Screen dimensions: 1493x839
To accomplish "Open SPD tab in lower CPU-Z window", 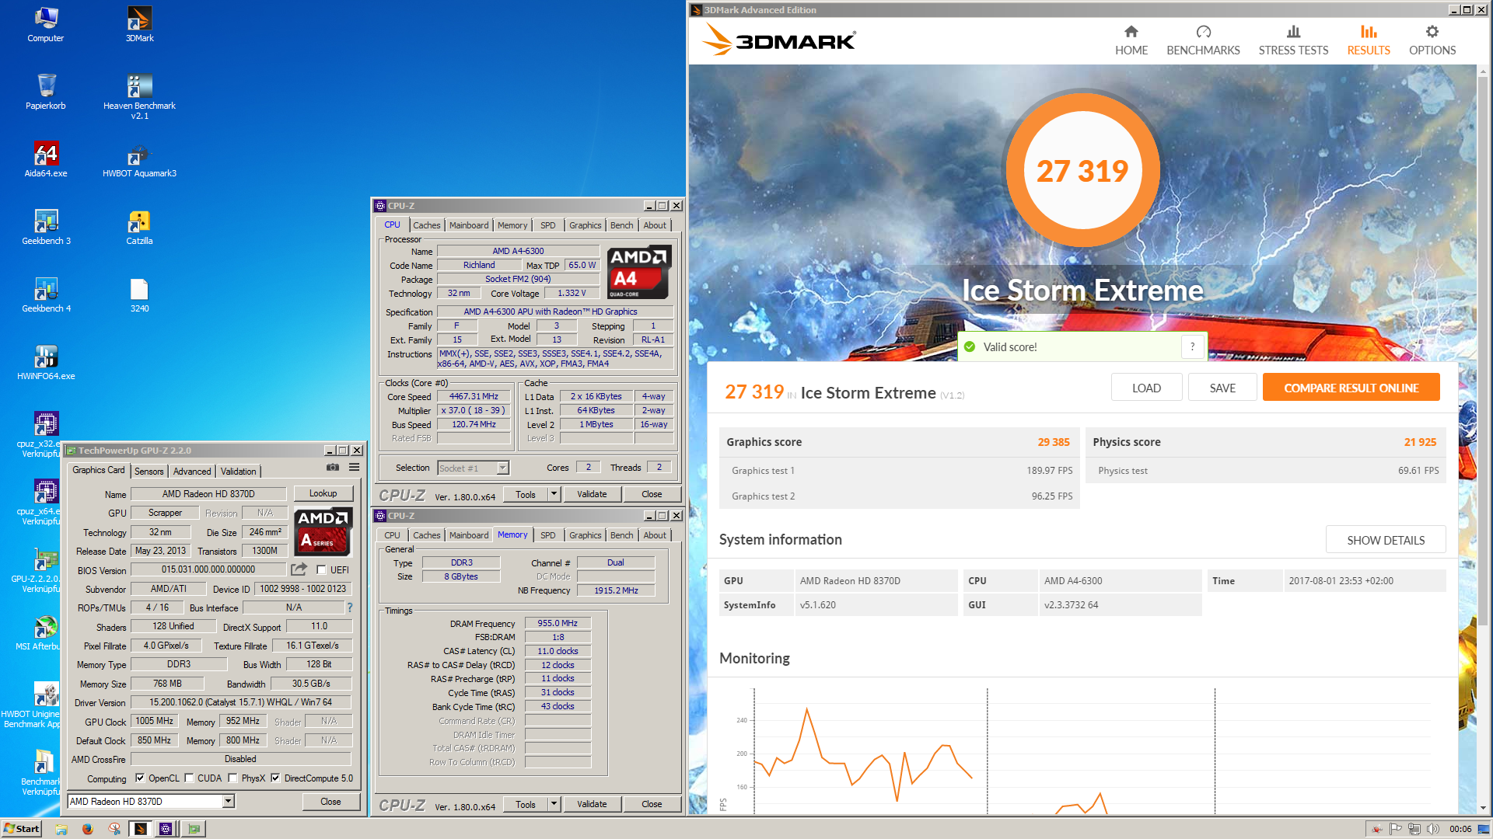I will coord(548,535).
